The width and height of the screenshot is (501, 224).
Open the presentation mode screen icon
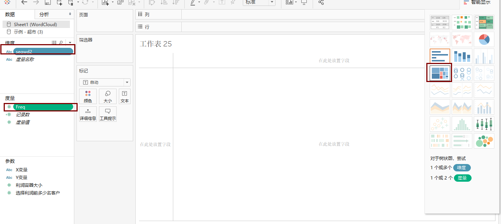[304, 2]
